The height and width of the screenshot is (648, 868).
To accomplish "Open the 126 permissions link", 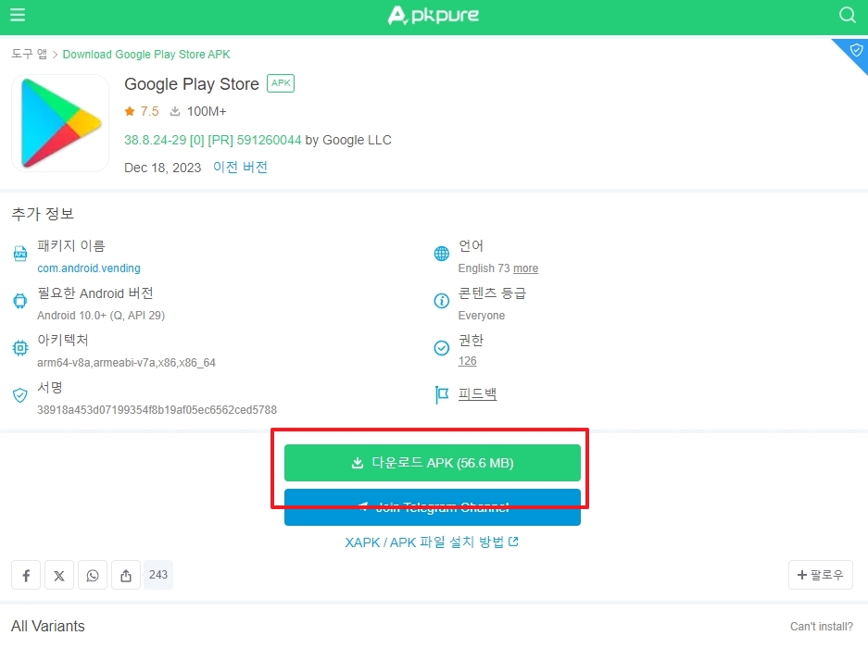I will 467,361.
